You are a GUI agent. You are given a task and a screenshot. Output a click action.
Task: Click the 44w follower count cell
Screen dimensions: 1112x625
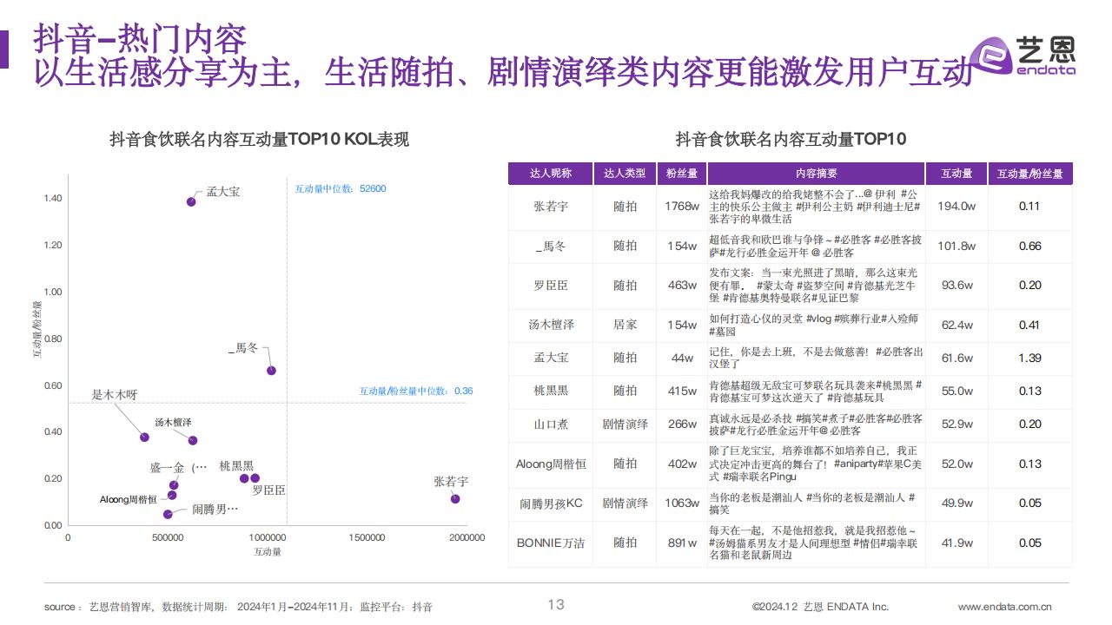tap(681, 358)
